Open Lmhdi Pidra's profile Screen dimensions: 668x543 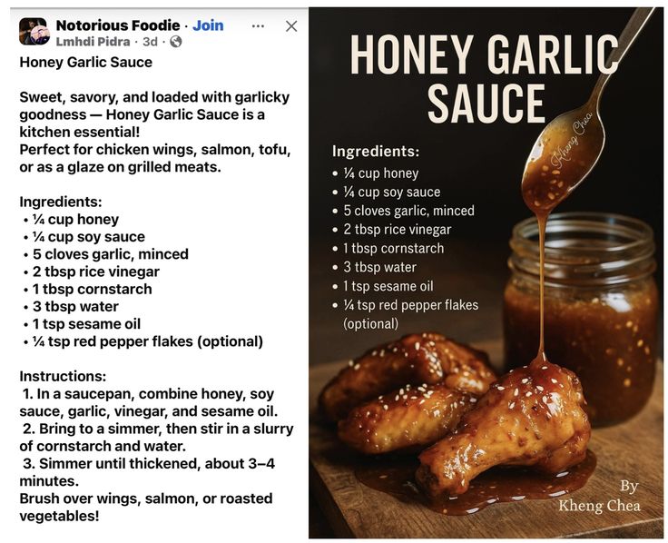coord(94,42)
